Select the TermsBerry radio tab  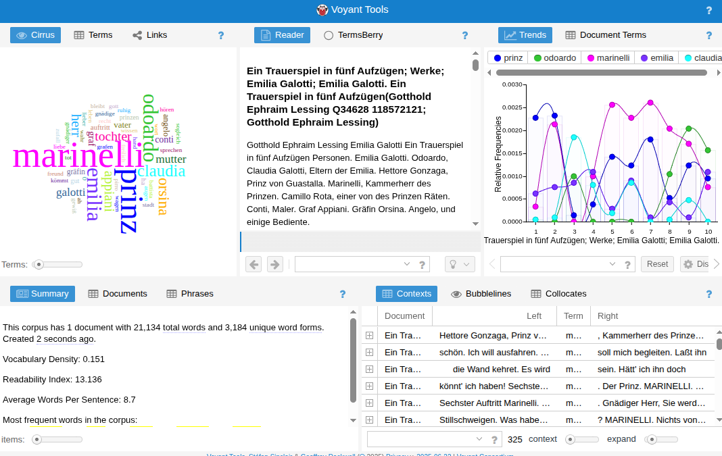coord(354,35)
